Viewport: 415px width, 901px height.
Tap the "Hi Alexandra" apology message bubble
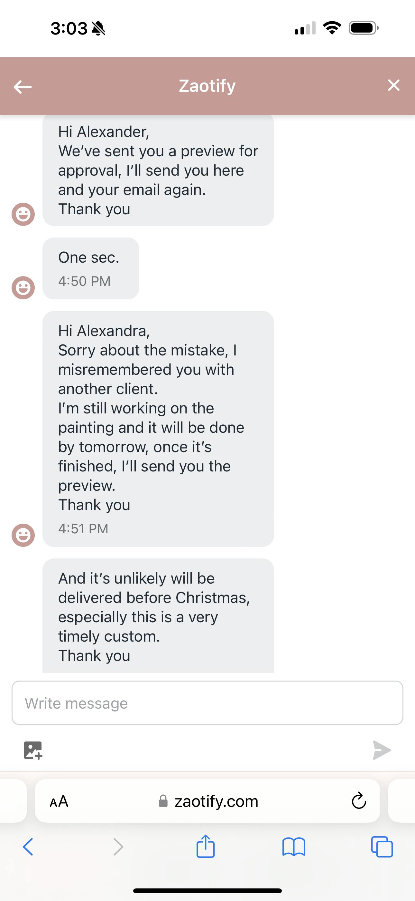point(158,429)
